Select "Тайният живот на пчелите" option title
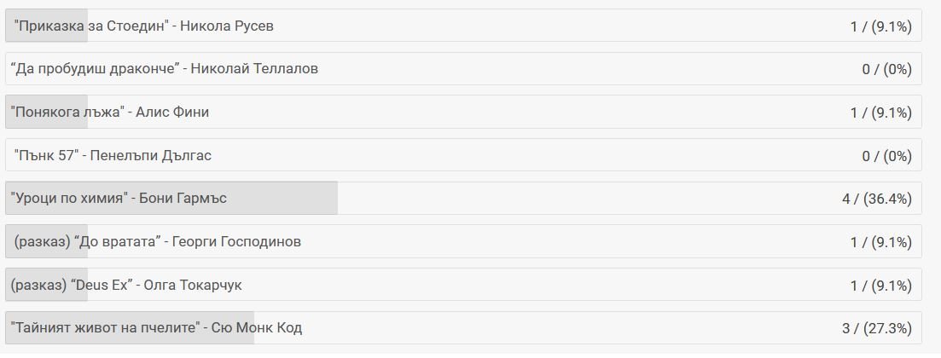This screenshot has height=358, width=941. click(x=156, y=328)
